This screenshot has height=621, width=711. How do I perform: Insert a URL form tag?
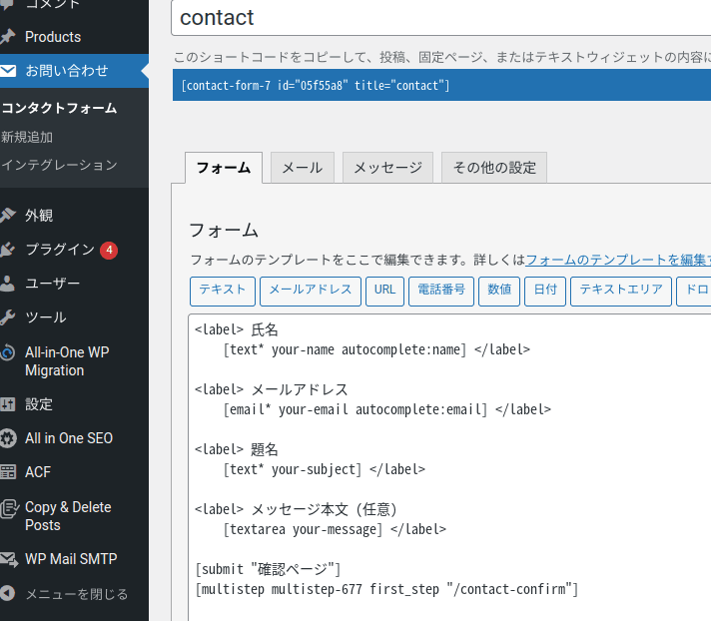385,292
